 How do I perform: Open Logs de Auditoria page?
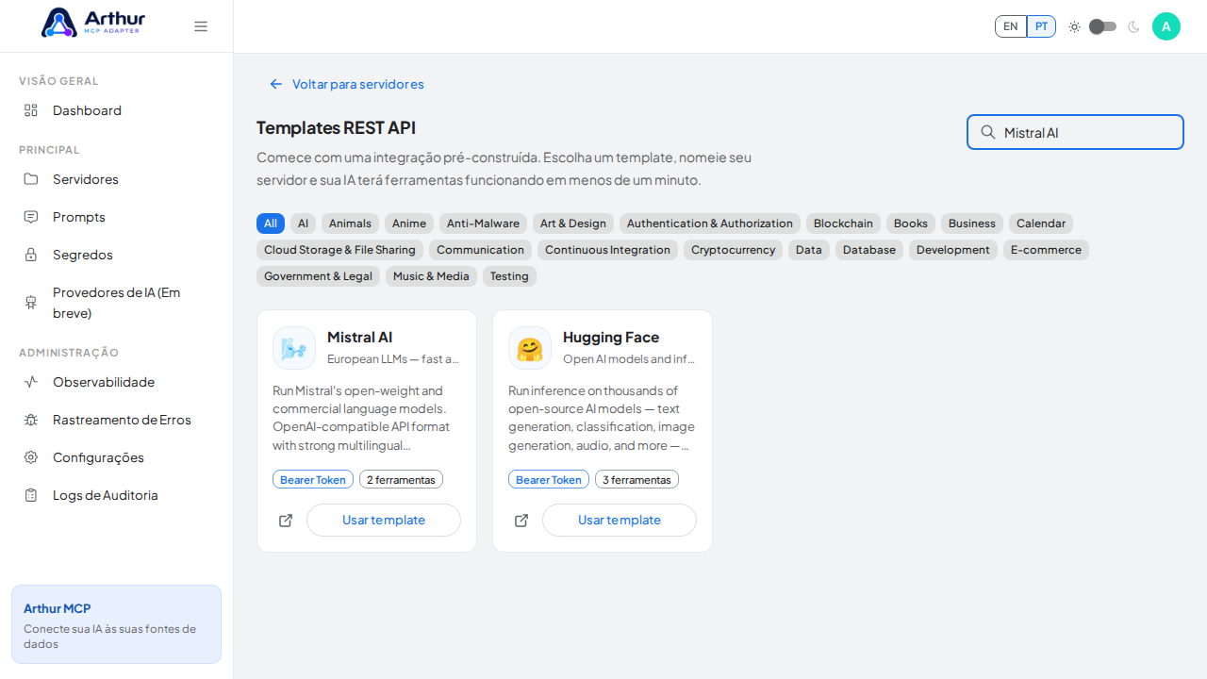point(116,495)
